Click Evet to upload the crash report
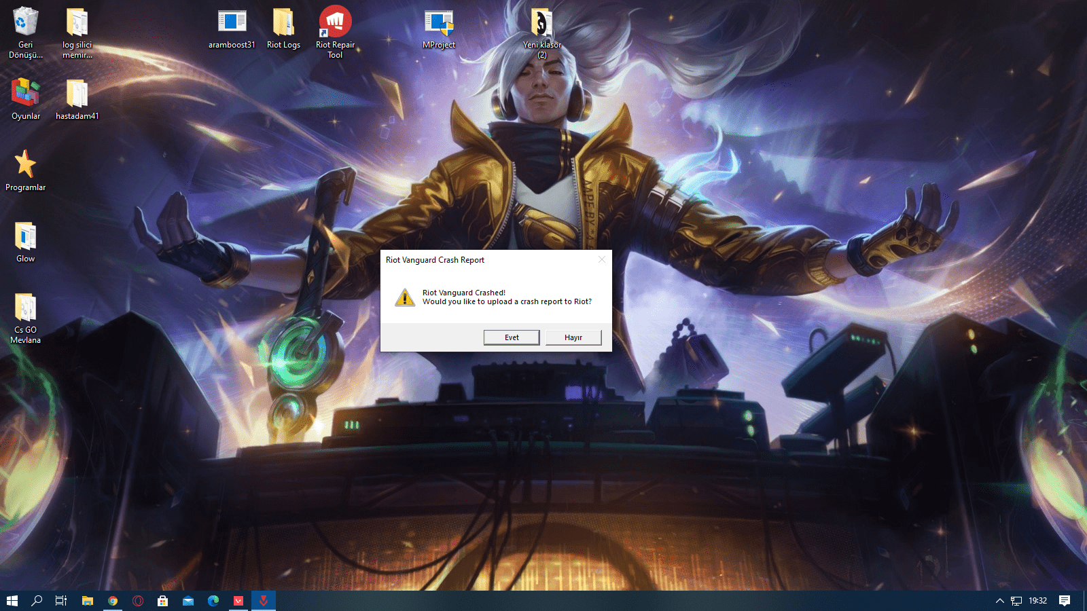The width and height of the screenshot is (1087, 611). click(x=512, y=337)
